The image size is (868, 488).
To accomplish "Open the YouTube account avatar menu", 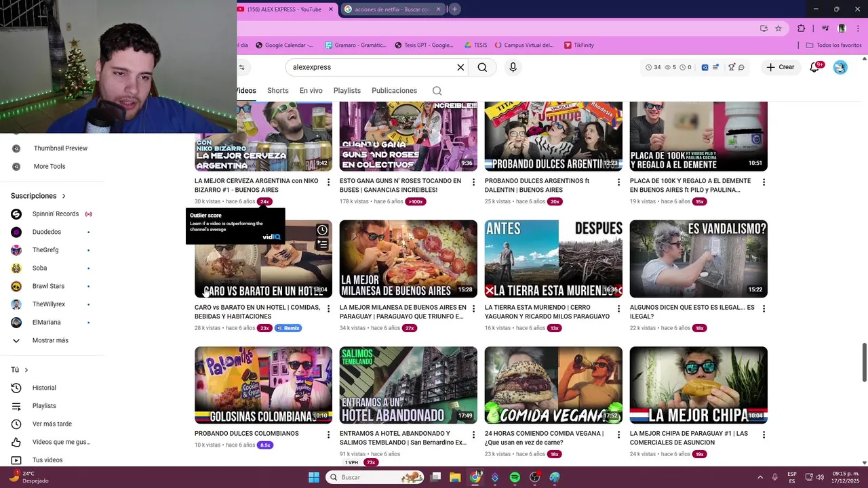I will click(840, 67).
